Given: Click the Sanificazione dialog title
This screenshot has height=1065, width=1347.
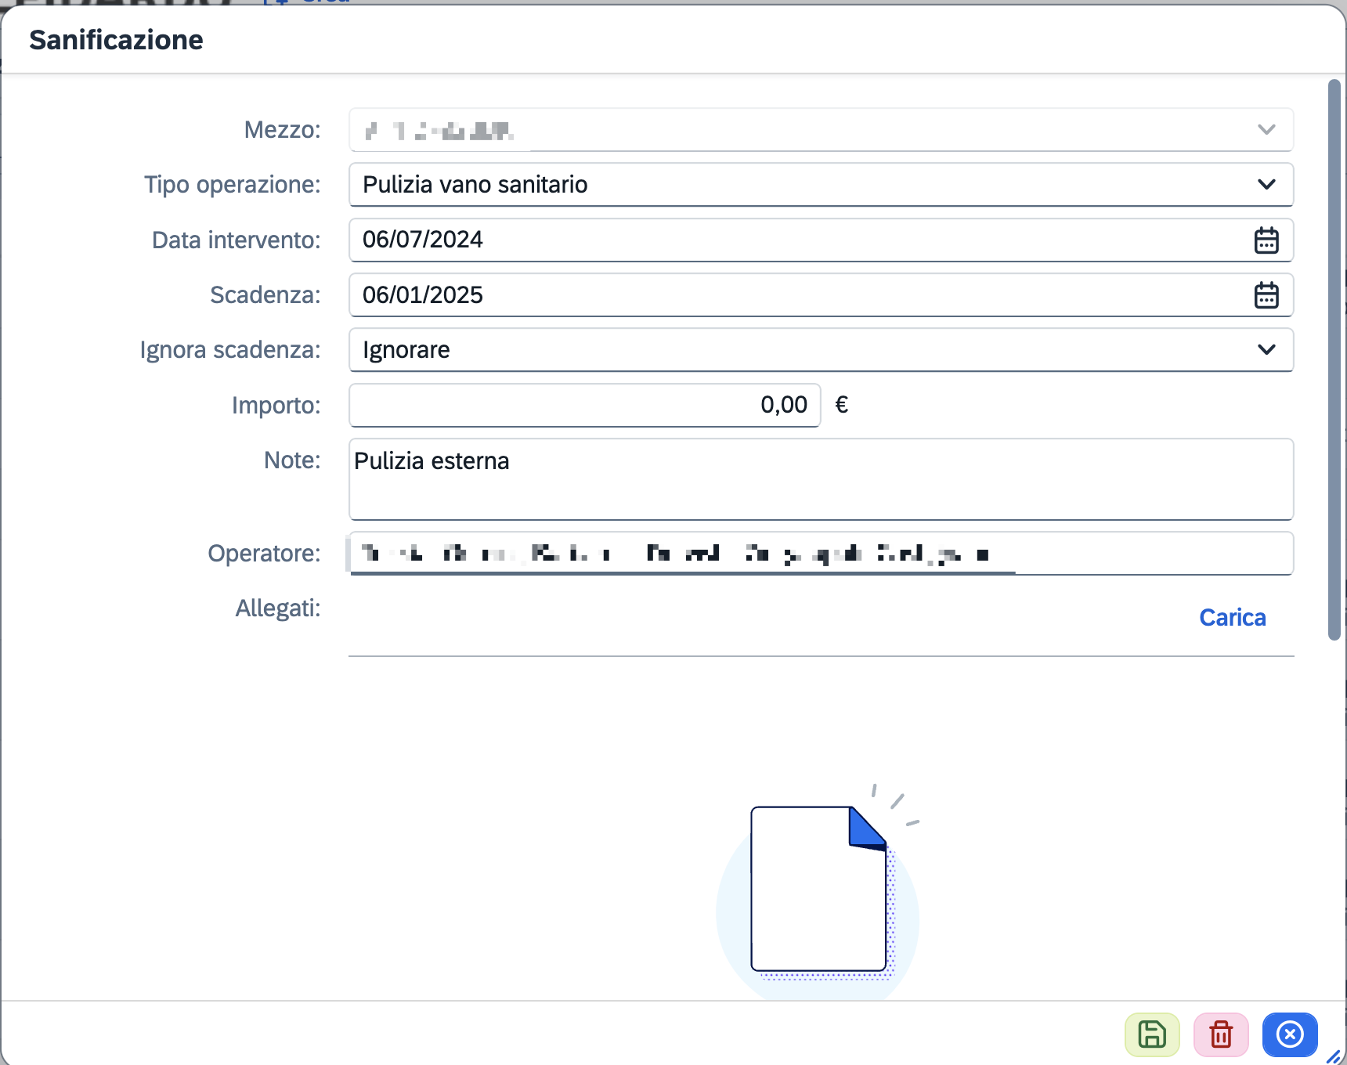Looking at the screenshot, I should click(116, 40).
